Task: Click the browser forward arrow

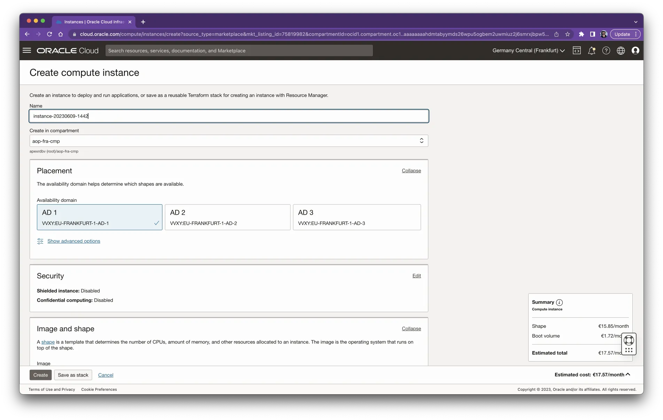Action: click(38, 34)
